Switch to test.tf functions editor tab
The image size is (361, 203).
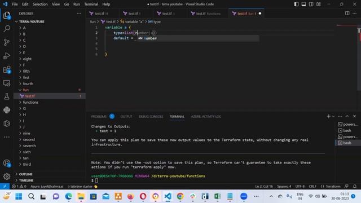[x=206, y=14]
